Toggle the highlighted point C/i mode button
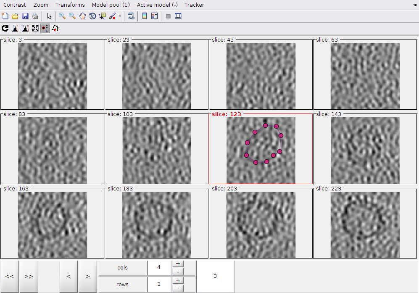This screenshot has width=419, height=293. click(x=45, y=28)
